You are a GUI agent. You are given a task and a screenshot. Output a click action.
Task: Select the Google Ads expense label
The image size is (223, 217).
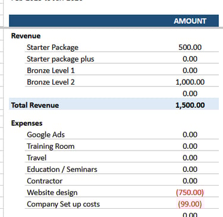tap(46, 135)
